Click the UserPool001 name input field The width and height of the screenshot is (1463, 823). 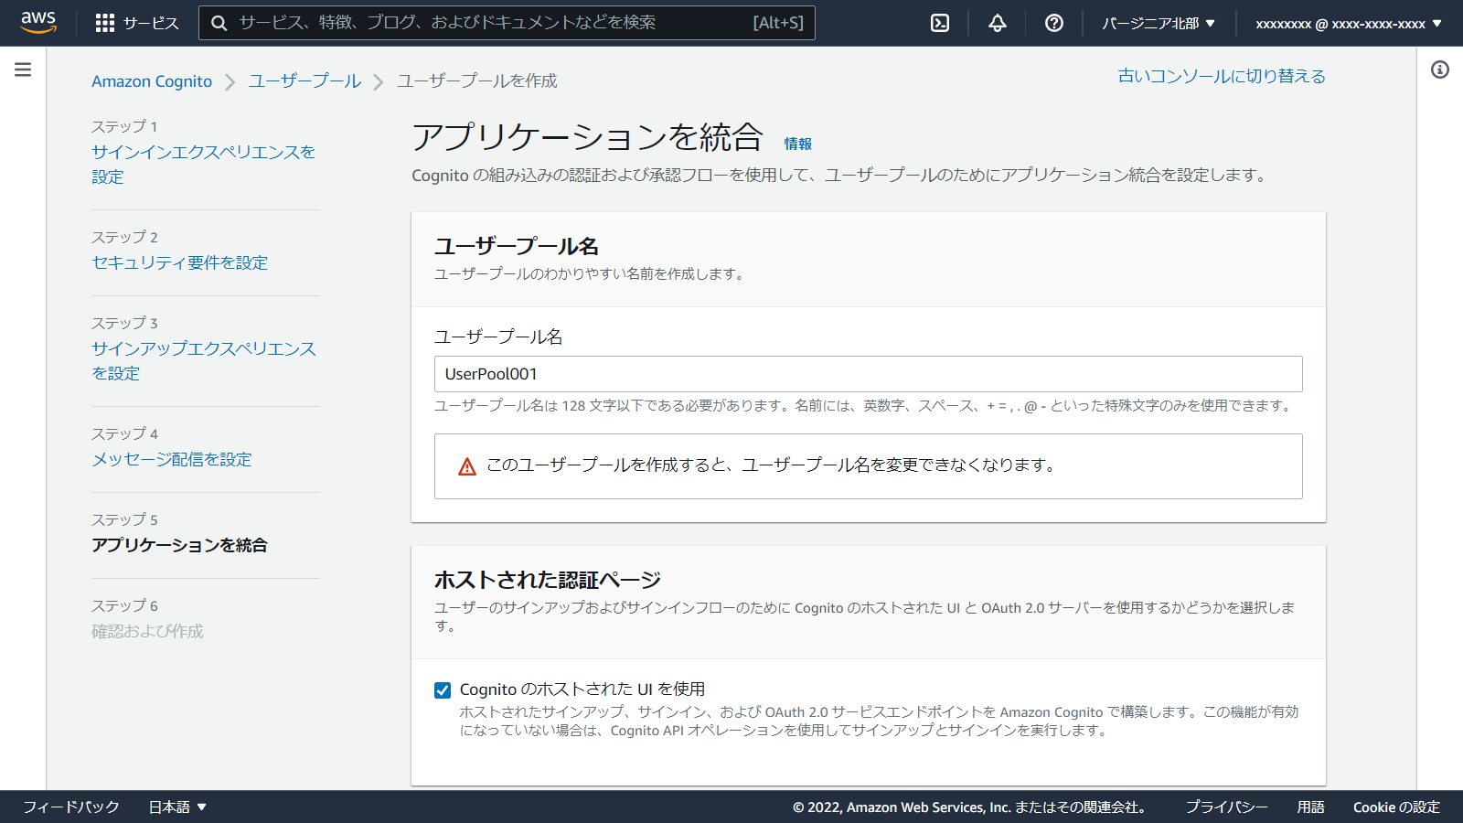point(867,374)
